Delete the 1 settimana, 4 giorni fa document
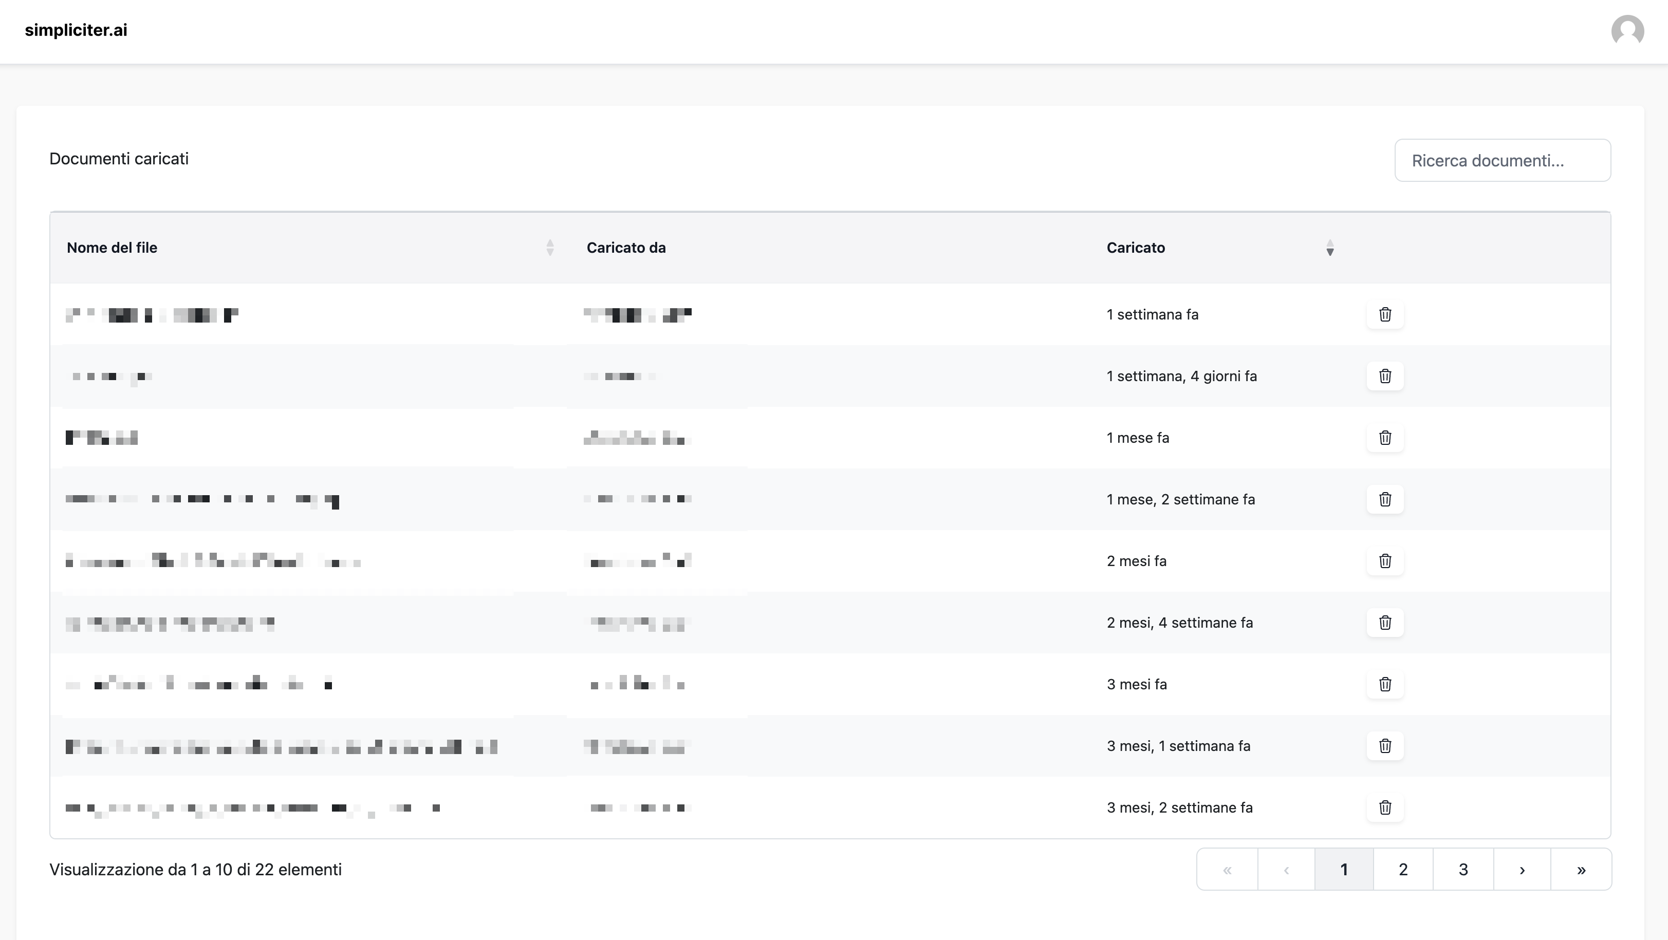The height and width of the screenshot is (940, 1668). [x=1384, y=376]
